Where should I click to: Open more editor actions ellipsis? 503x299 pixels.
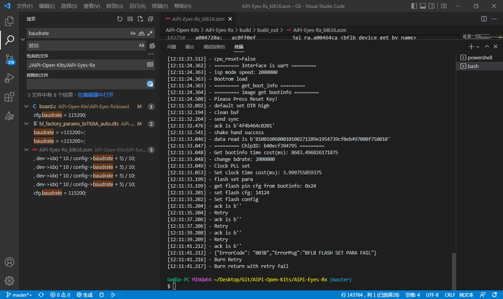click(x=494, y=19)
